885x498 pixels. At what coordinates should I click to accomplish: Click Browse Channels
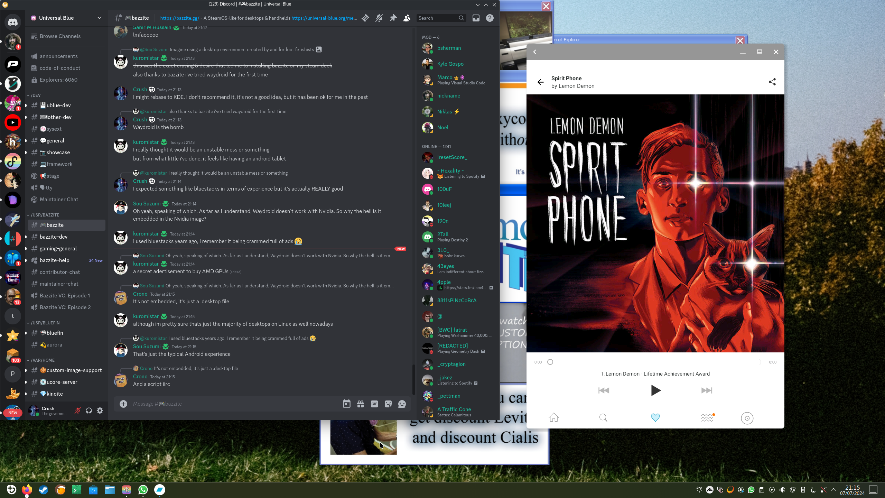coord(60,36)
